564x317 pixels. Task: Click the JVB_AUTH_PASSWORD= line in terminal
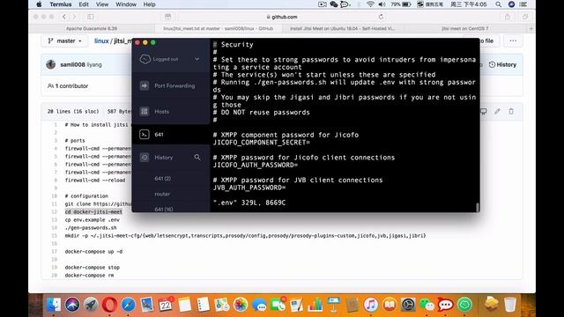[249, 188]
